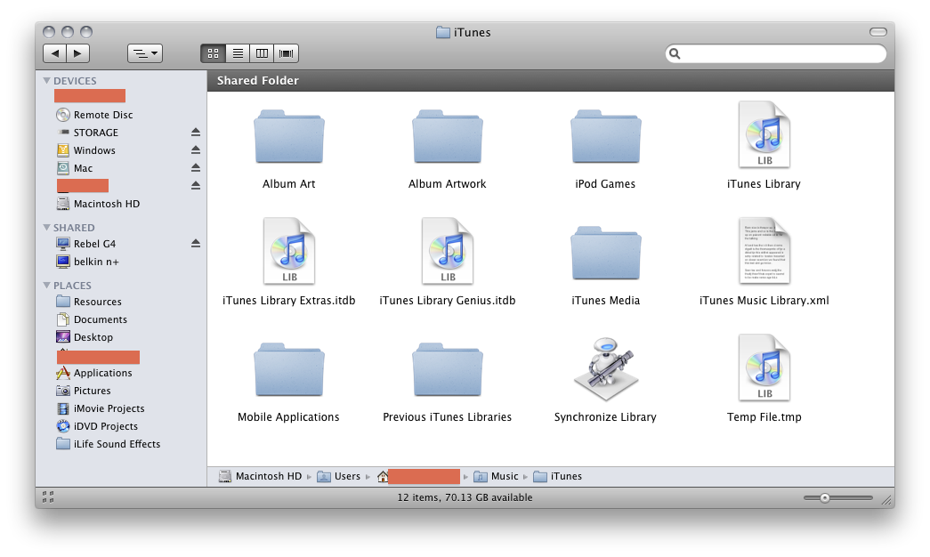Click the magnifier icon in search field
Screen dimensions: 930x557
click(675, 53)
